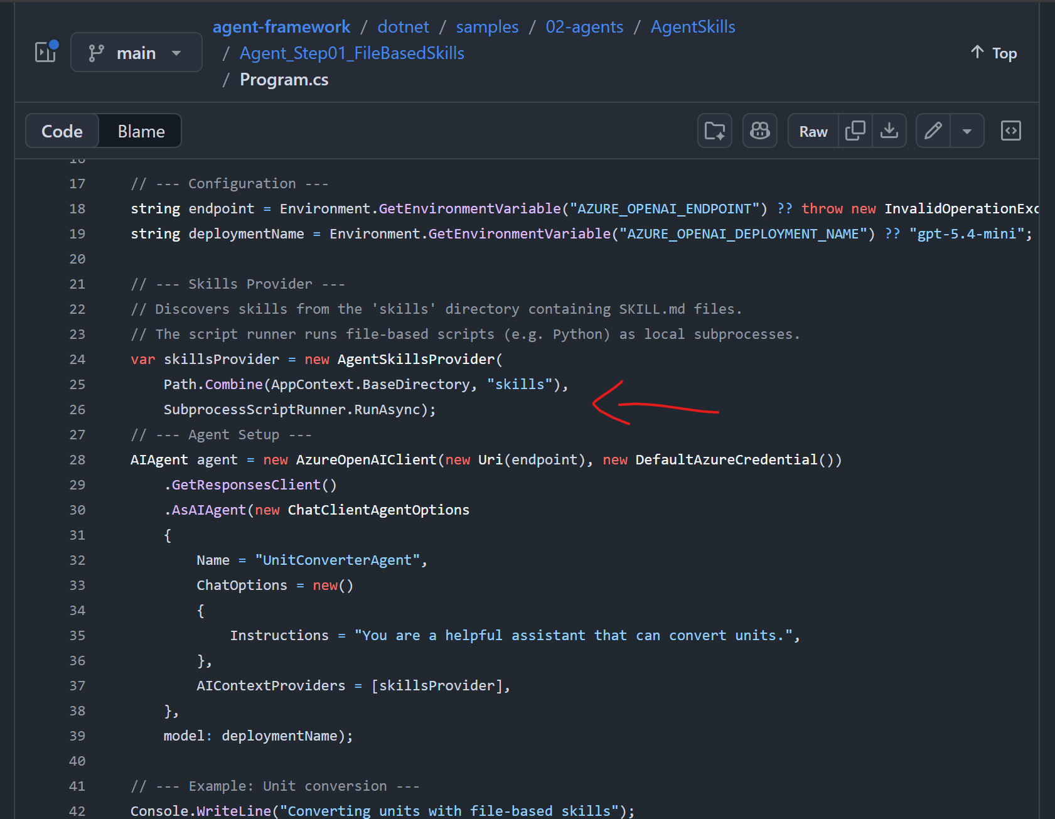Switch to the Code view tab
Screen dimensions: 1055x819
[x=62, y=131]
